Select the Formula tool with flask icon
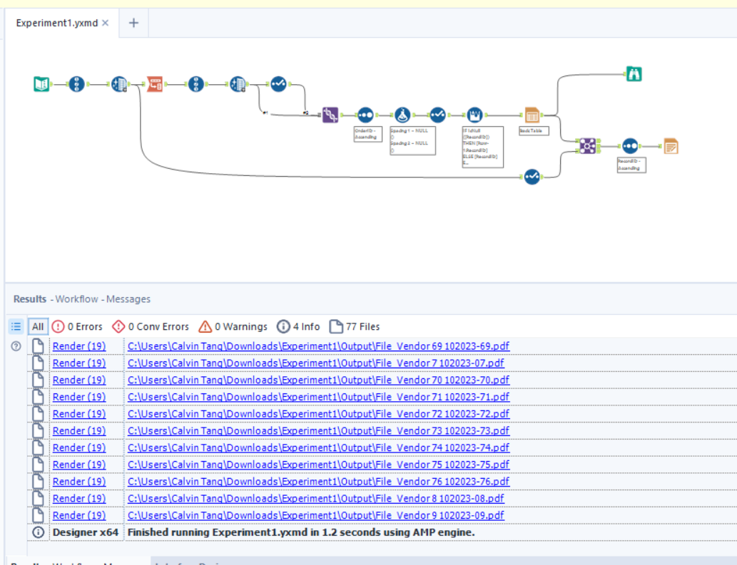The height and width of the screenshot is (565, 737). 402,114
